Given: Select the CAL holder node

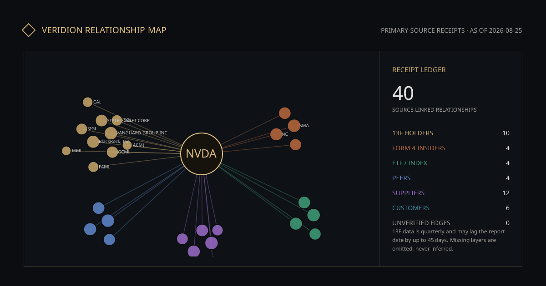Looking at the screenshot, I should 88,102.
